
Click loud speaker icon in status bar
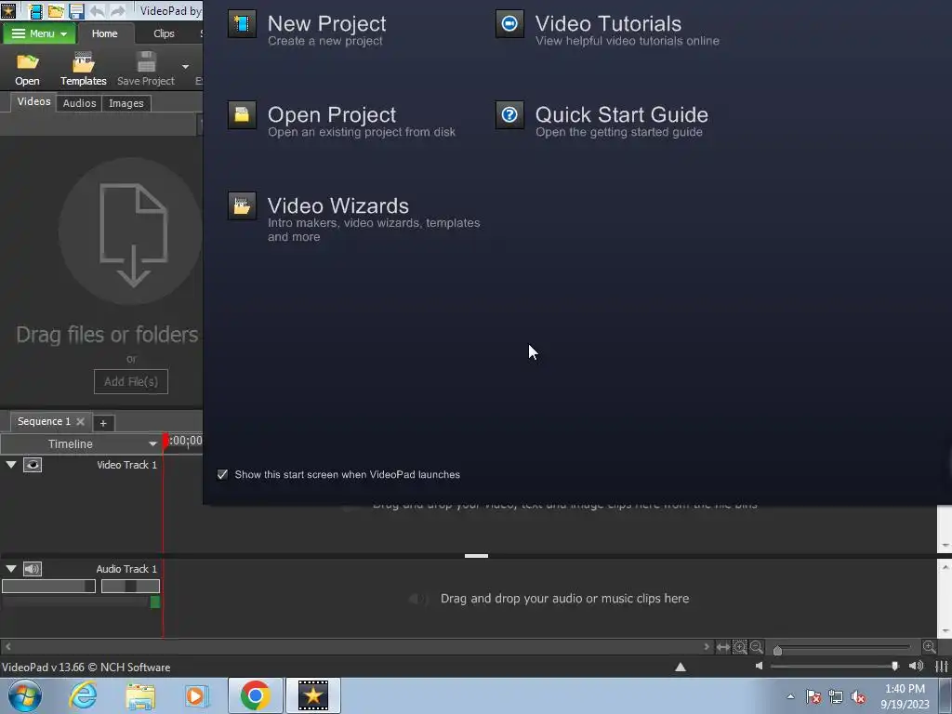(x=916, y=666)
